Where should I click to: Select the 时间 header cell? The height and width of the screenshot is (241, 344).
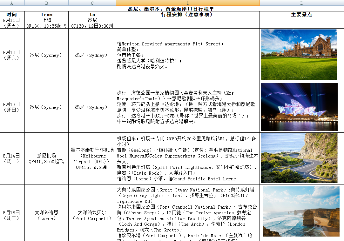click(12, 14)
